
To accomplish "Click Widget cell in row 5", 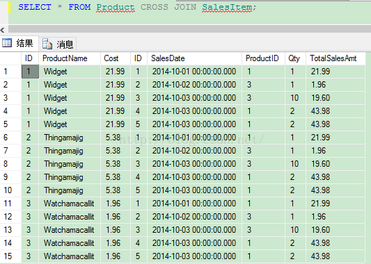I will tap(70, 124).
